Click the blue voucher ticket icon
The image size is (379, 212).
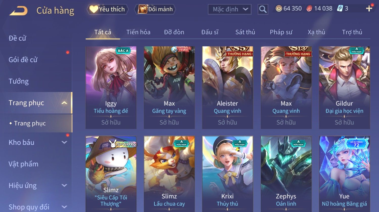point(340,9)
